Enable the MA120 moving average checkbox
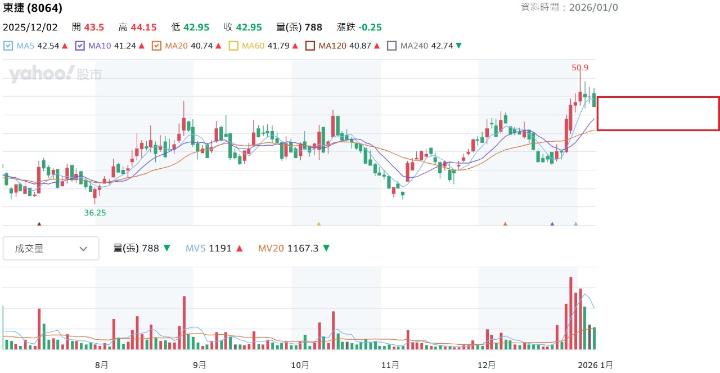 click(x=310, y=46)
